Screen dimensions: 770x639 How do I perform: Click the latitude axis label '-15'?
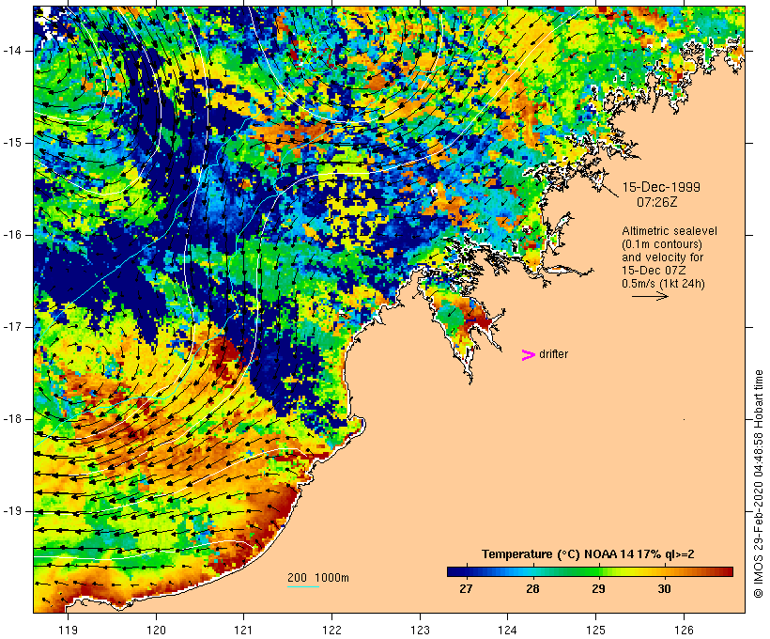coord(12,143)
